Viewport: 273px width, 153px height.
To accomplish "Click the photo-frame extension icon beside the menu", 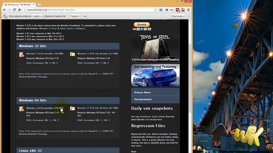I will pyautogui.click(x=183, y=10).
